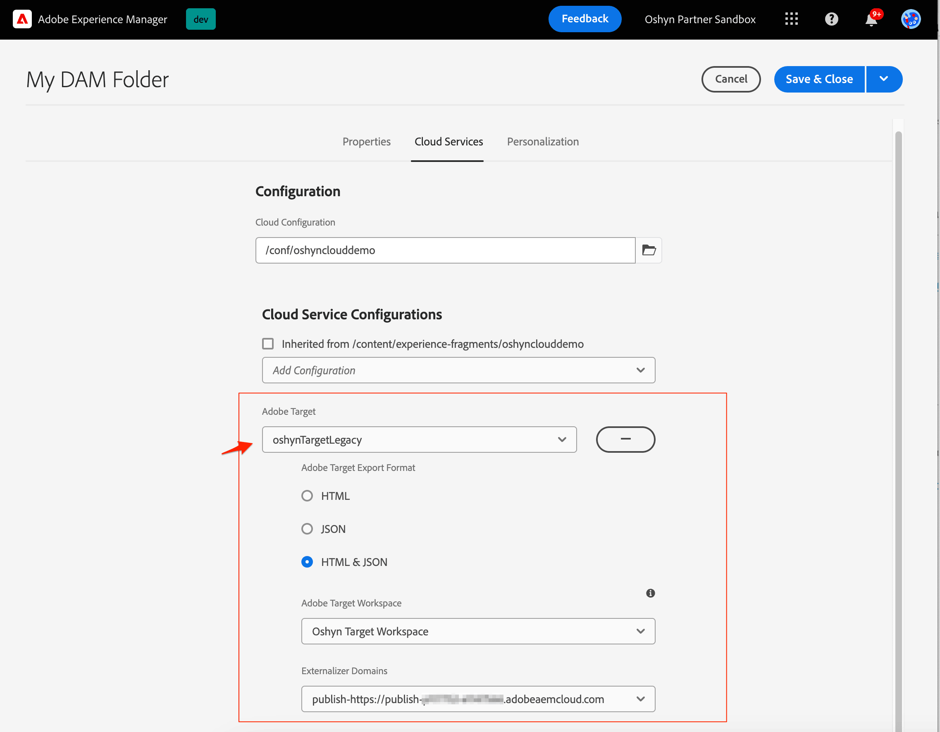Browse for cloud configuration path folder icon
Image resolution: width=940 pixels, height=732 pixels.
[648, 250]
